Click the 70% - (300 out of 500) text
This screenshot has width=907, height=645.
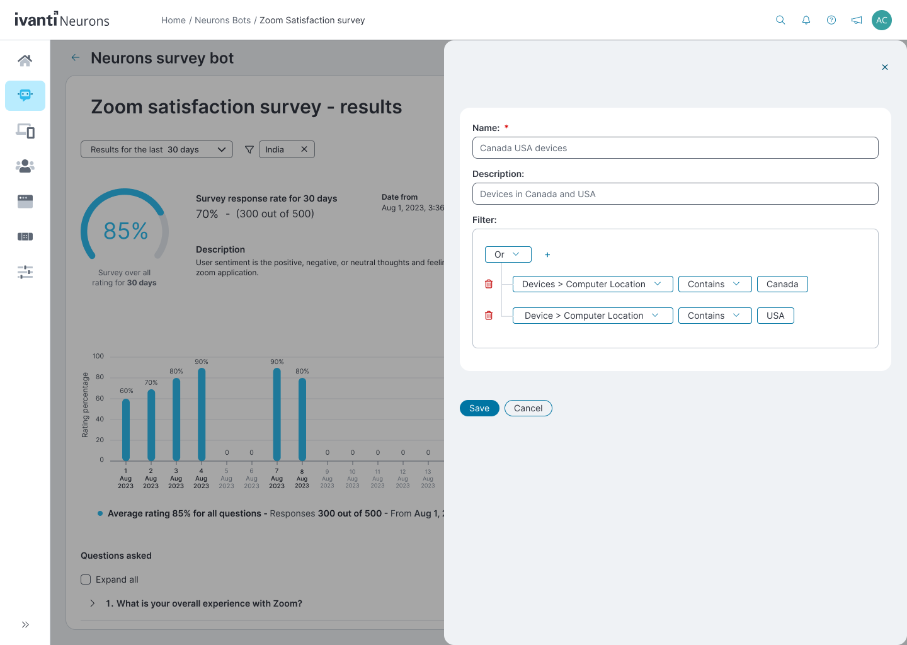click(x=255, y=214)
